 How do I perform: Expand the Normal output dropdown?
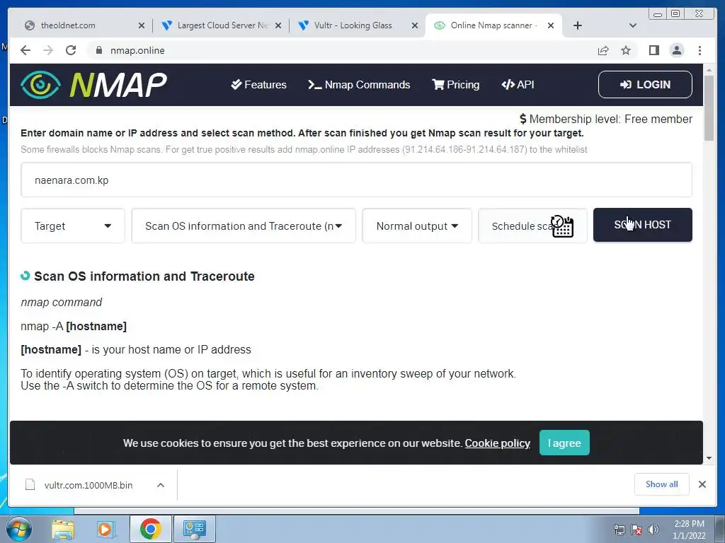(417, 226)
